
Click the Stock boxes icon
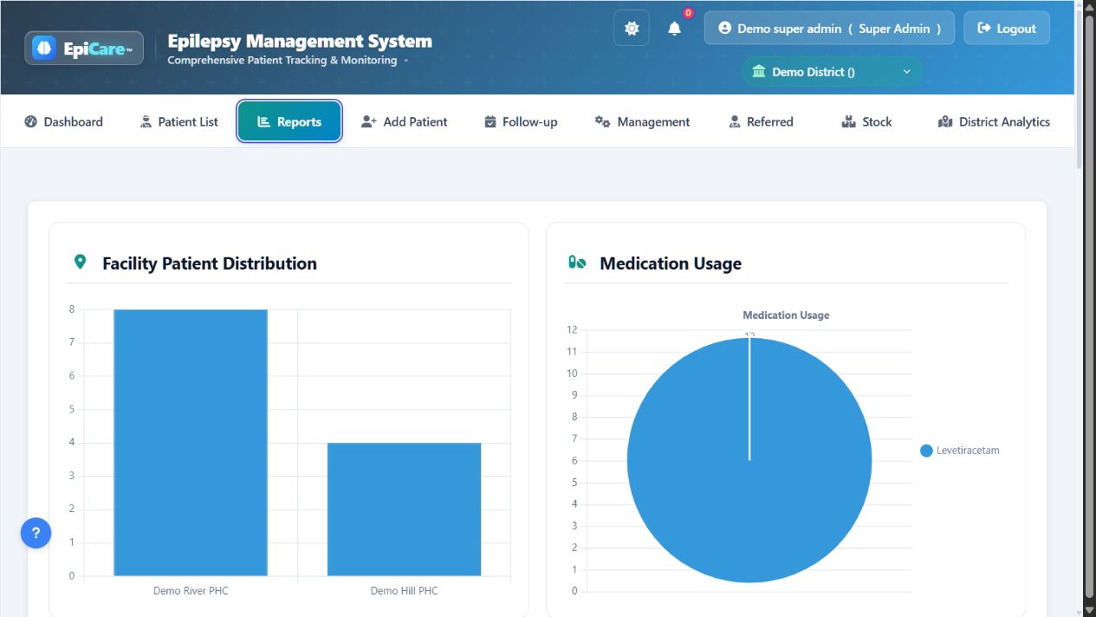[848, 121]
